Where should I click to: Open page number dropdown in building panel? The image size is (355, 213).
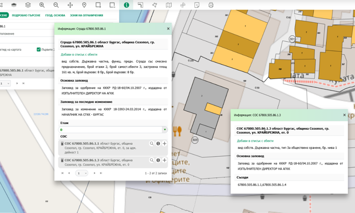[x=82, y=173]
